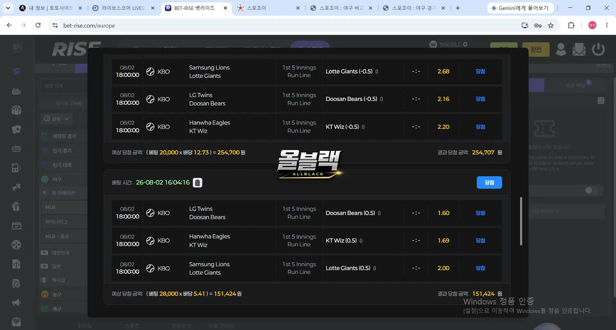Open the LIVE camera icon in the sidebar
This screenshot has width=616, height=330.
16,91
